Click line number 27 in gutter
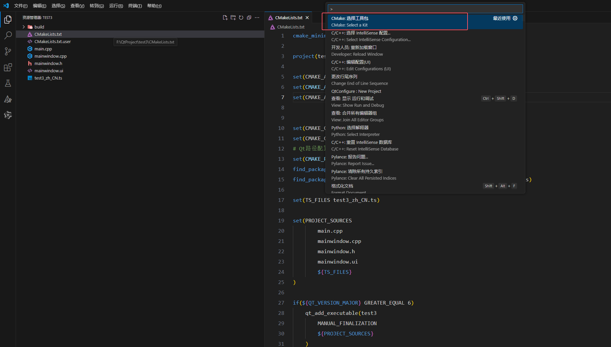Image resolution: width=611 pixels, height=347 pixels. (x=281, y=303)
